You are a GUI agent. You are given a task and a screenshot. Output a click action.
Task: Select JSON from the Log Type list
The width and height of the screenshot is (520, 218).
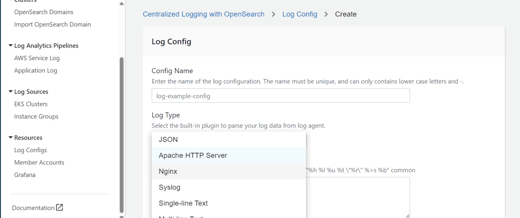tap(168, 140)
